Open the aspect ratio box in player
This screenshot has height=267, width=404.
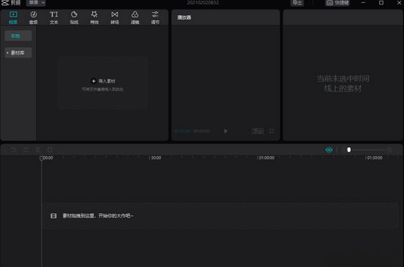[258, 131]
